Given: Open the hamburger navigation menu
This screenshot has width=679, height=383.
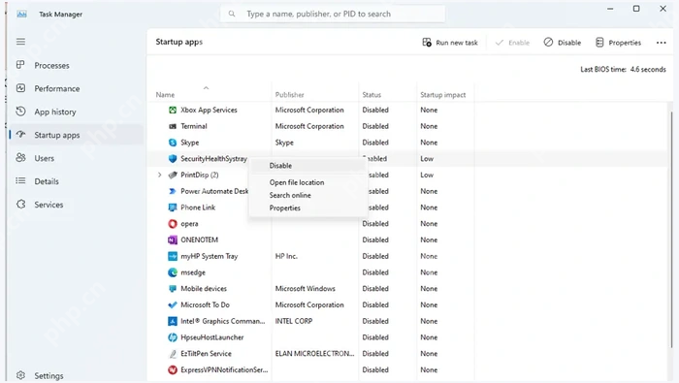Looking at the screenshot, I should tap(20, 42).
